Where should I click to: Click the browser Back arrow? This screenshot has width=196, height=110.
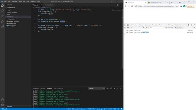[x=126, y=6]
